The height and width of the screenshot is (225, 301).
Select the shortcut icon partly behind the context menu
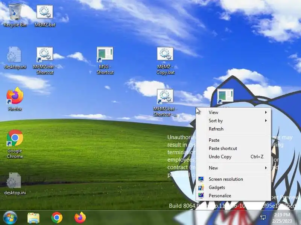225,97
